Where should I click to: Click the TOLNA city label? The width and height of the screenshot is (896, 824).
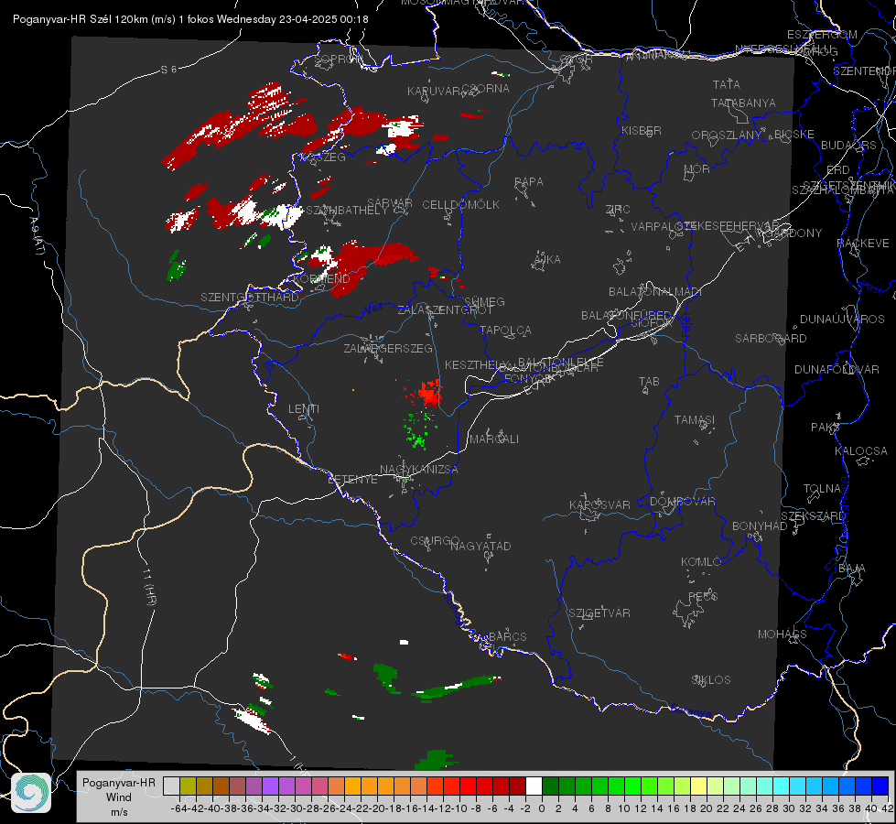coord(823,489)
